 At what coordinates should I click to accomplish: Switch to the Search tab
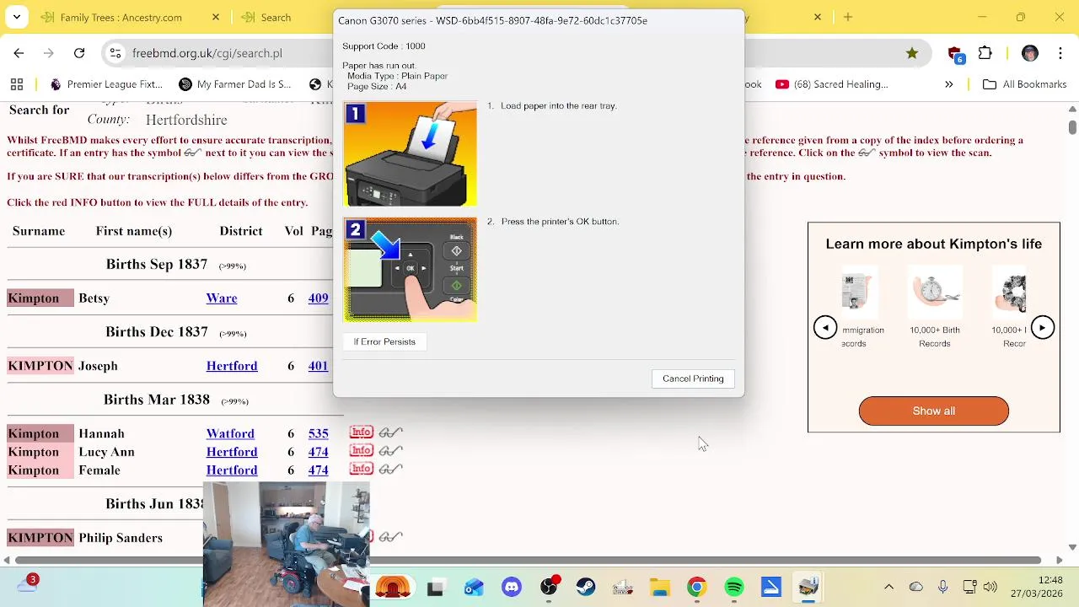point(276,17)
